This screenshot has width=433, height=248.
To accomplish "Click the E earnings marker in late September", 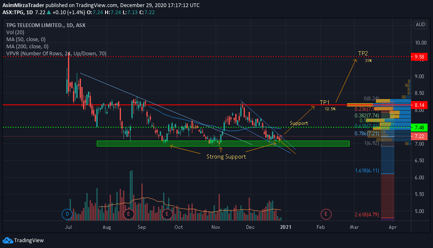I will (x=167, y=214).
